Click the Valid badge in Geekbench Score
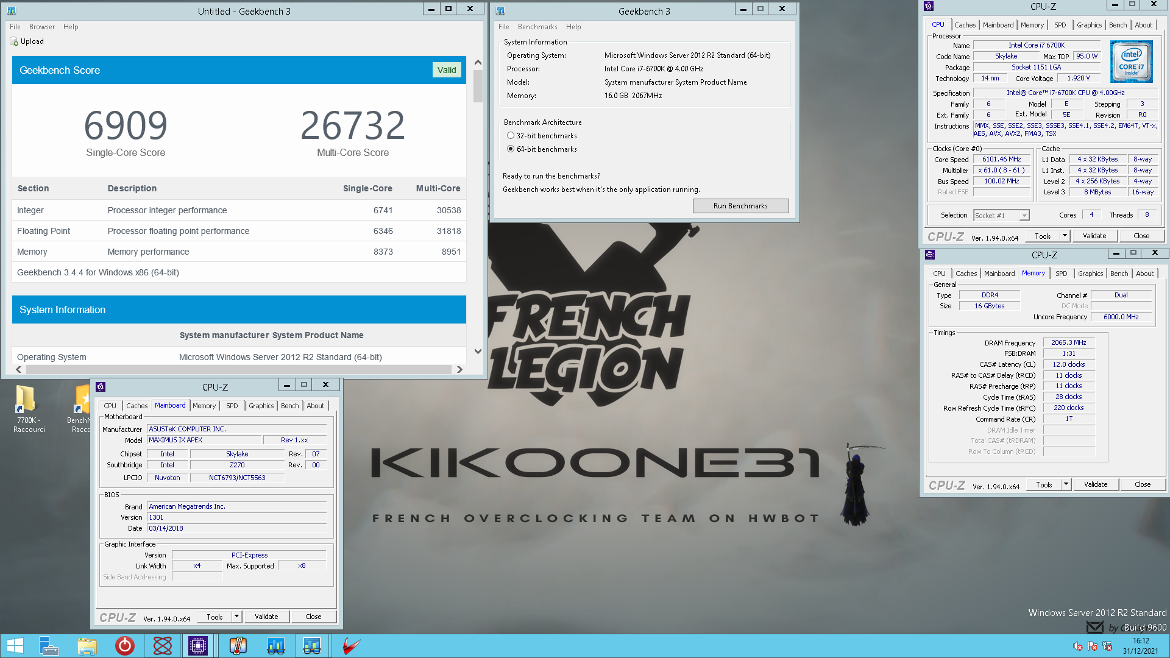This screenshot has height=658, width=1170. (x=447, y=70)
